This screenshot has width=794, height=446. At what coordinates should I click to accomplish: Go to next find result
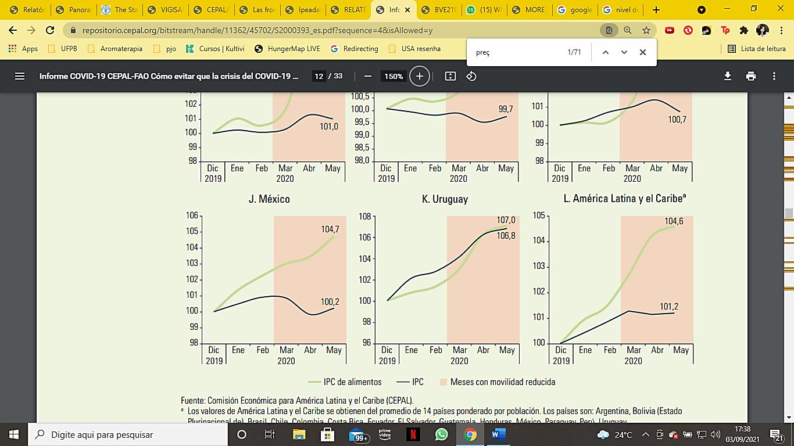coord(624,52)
